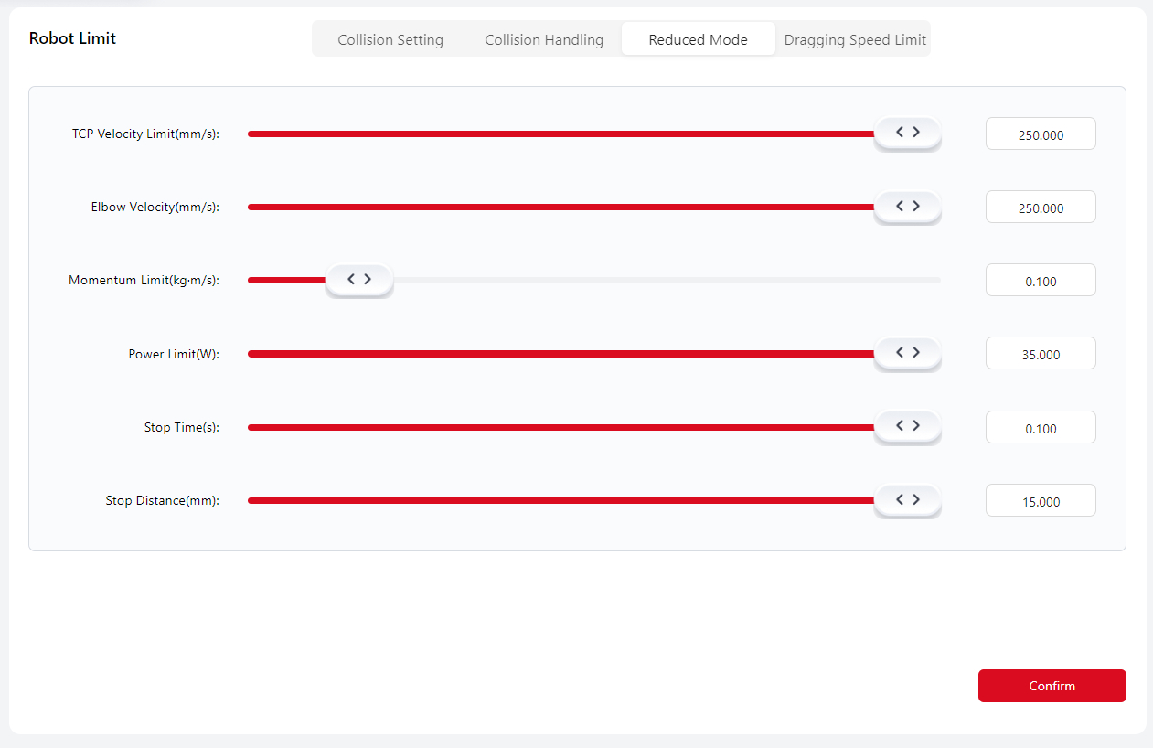Go to Dragging Speed Limit tab
This screenshot has height=748, width=1153.
point(855,40)
